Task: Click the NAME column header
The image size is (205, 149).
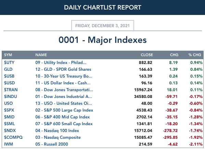Action: coord(41,55)
